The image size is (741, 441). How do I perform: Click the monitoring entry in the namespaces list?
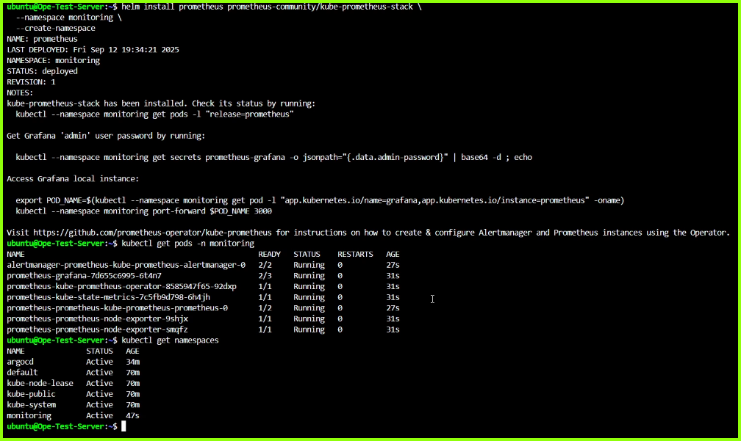(29, 415)
